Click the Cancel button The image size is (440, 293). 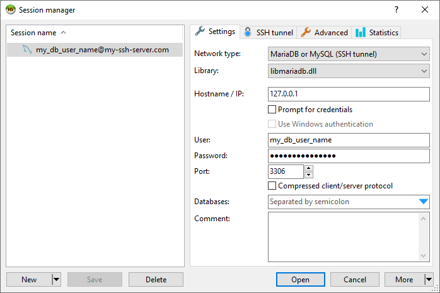[x=355, y=280]
